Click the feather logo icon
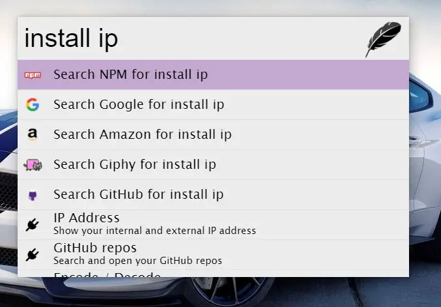The width and height of the screenshot is (441, 307). click(383, 39)
